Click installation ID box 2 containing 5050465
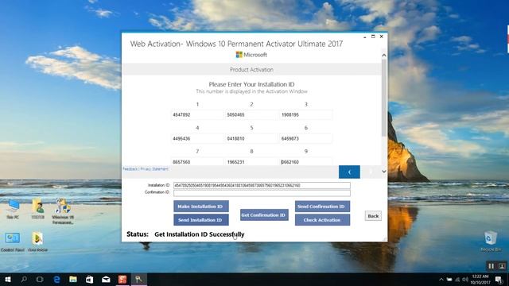This screenshot has height=286, width=509. [x=251, y=114]
